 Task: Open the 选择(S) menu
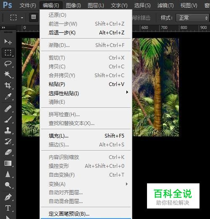pos(142,5)
